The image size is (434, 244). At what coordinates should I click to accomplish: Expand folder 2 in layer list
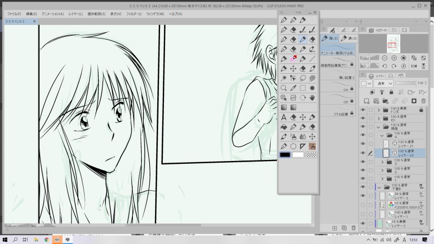[382, 170]
